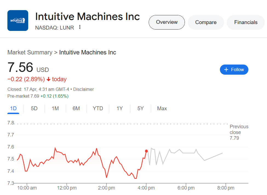Click the Intuitive Machines Inc title heading
This screenshot has height=195, width=267.
pyautogui.click(x=87, y=16)
